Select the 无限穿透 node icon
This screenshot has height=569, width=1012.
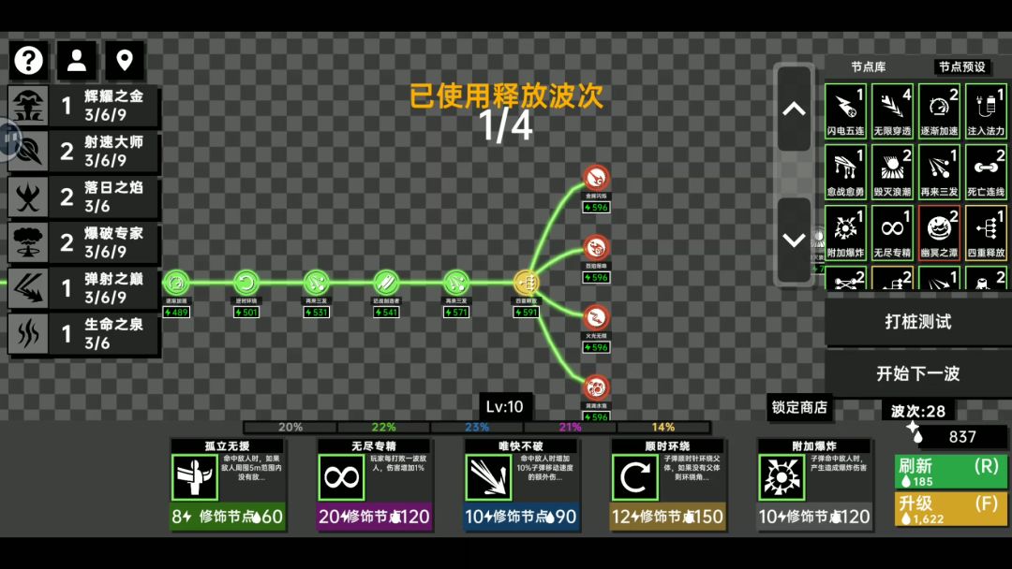893,110
